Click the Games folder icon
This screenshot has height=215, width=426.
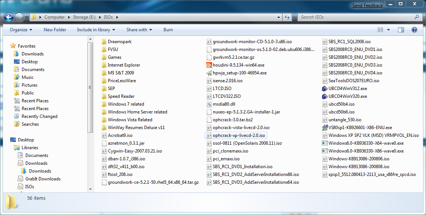pyautogui.click(x=104, y=57)
